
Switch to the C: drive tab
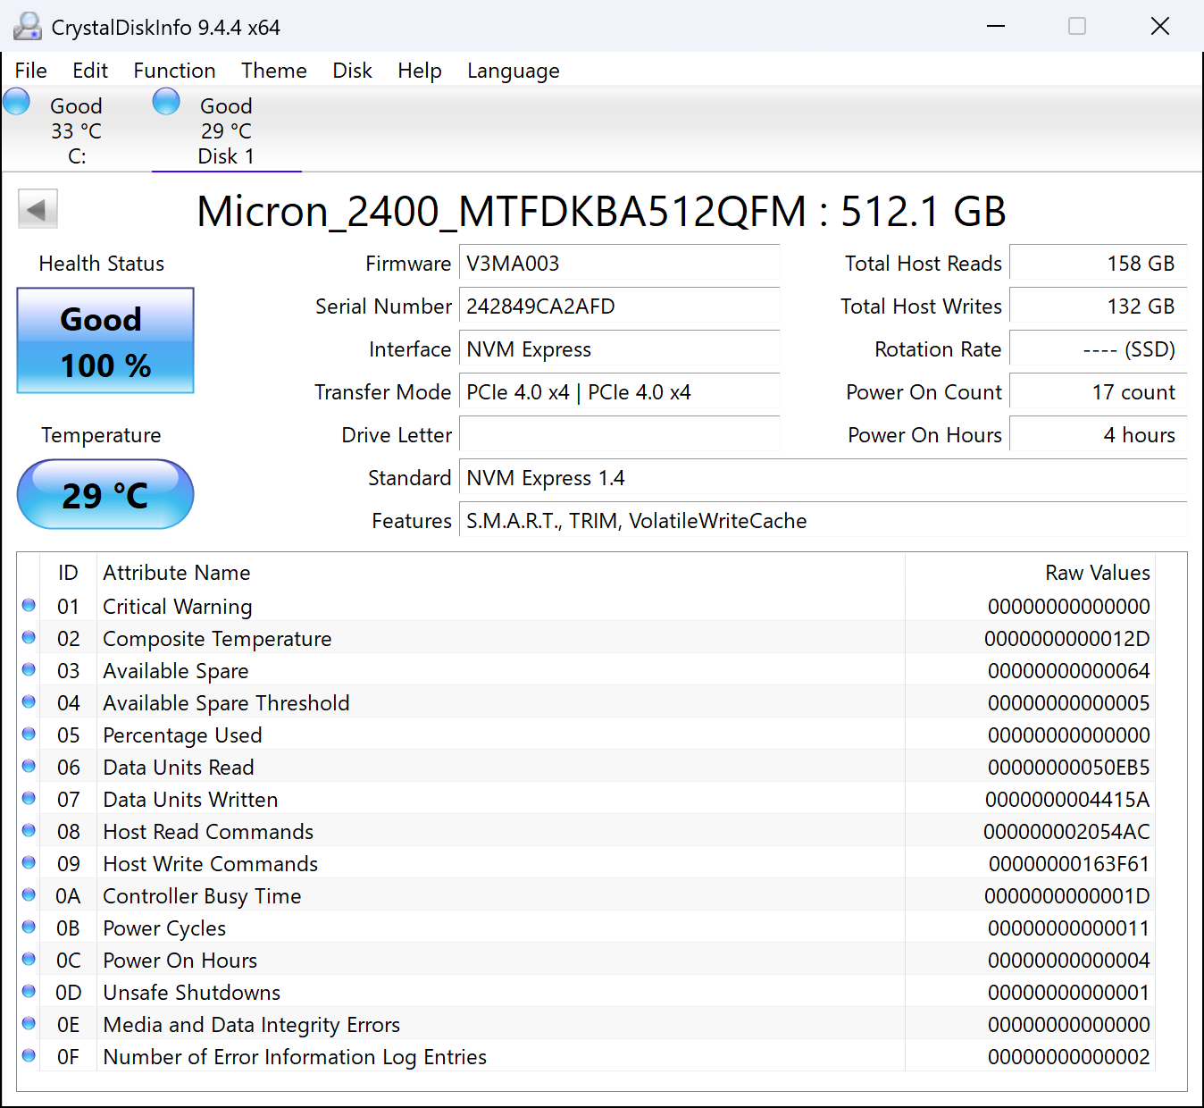click(x=76, y=130)
